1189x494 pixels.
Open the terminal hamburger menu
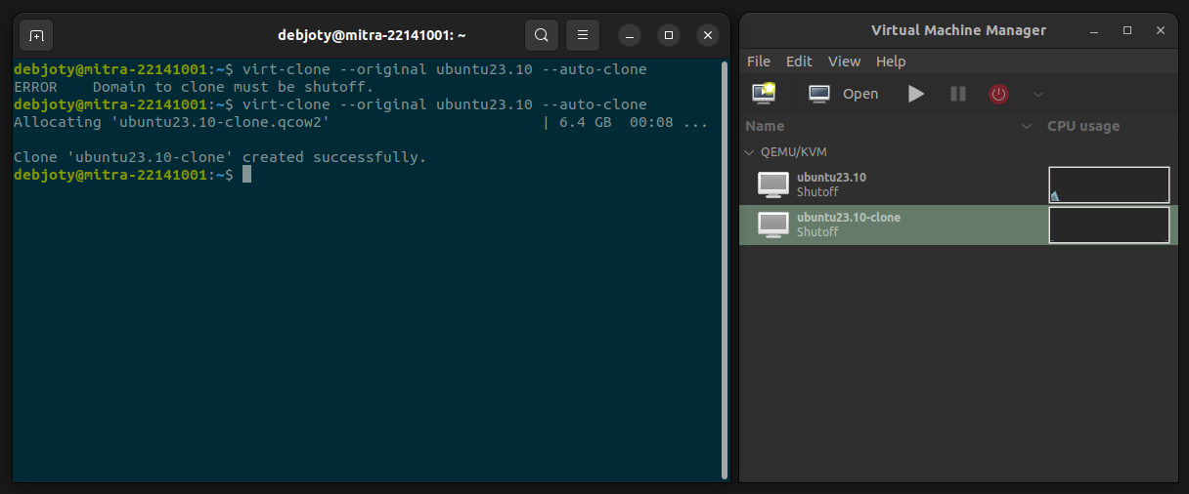click(x=583, y=36)
